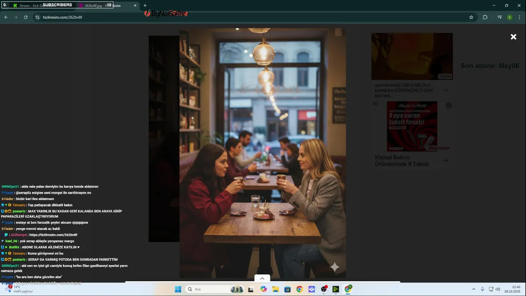526x296 pixels.
Task: Click the sgeteknoloji orange ad thumbnail
Action: click(x=412, y=56)
